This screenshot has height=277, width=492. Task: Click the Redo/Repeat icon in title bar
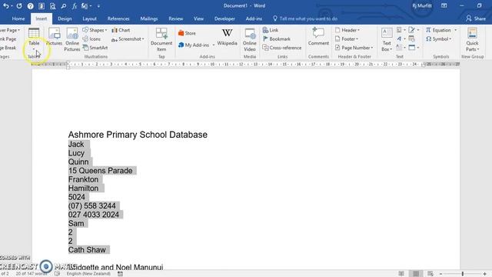pos(19,6)
